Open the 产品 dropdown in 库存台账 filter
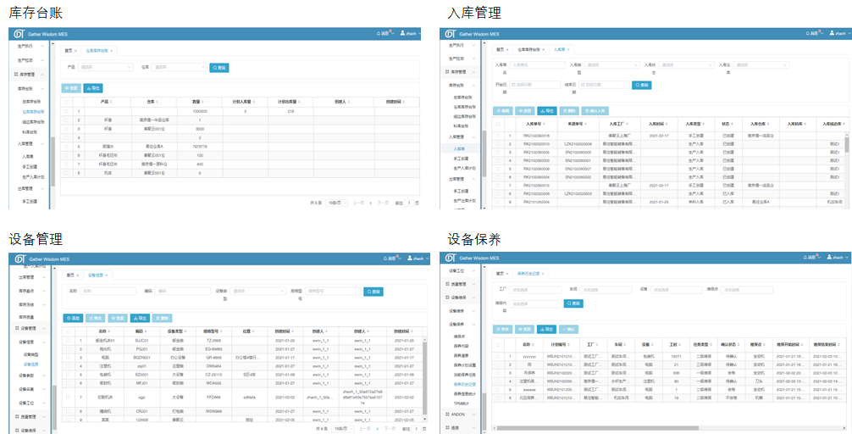The image size is (852, 434). tap(104, 67)
